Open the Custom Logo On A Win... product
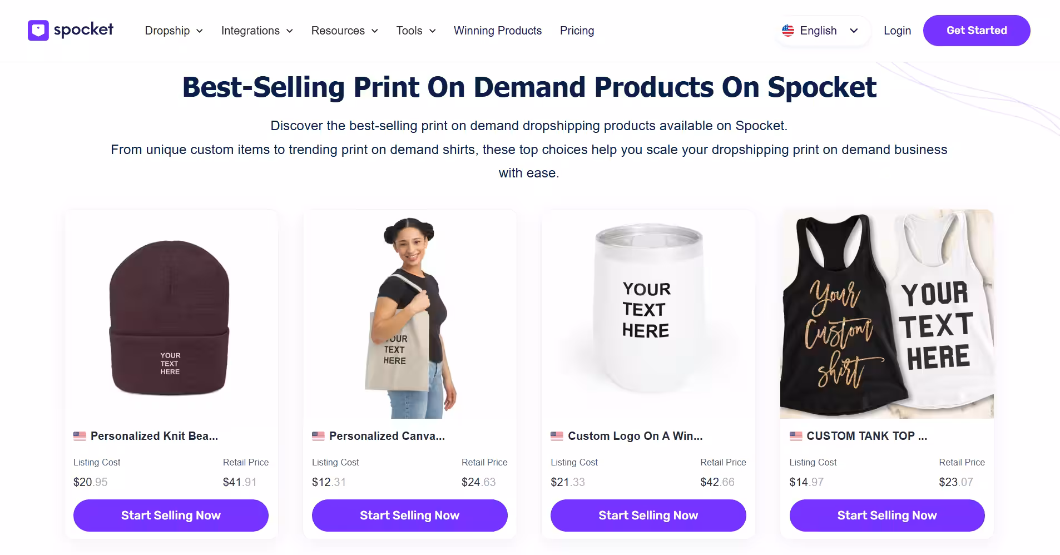This screenshot has width=1060, height=555. [635, 435]
